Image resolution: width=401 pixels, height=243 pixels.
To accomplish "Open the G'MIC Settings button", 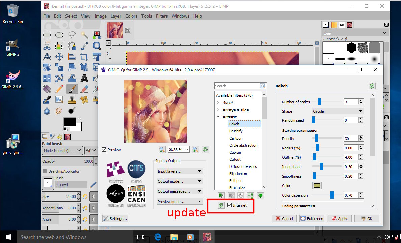I will [115, 218].
